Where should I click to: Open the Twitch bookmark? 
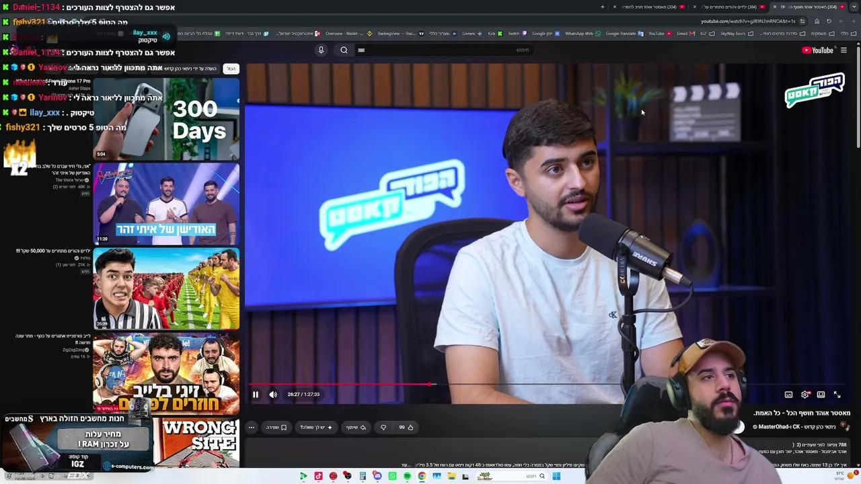click(516, 34)
